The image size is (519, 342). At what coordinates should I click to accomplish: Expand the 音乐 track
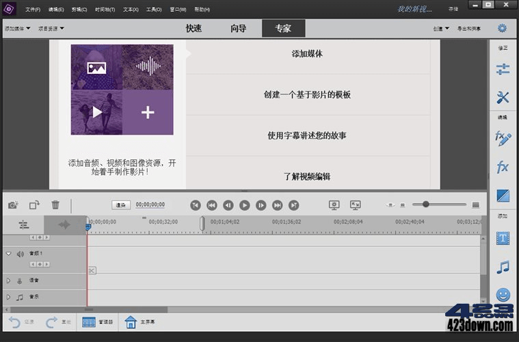pyautogui.click(x=9, y=297)
